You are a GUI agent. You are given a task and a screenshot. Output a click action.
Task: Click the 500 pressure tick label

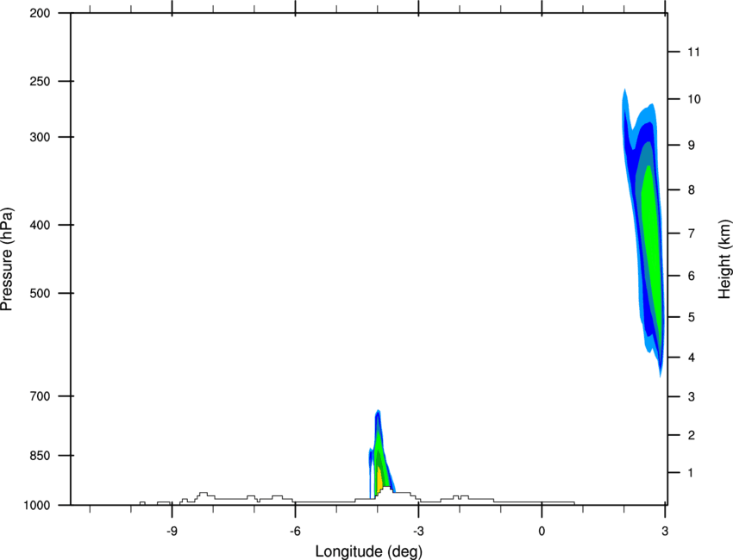click(x=40, y=293)
